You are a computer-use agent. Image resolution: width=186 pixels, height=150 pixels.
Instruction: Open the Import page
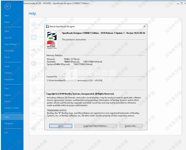(x=7, y=95)
